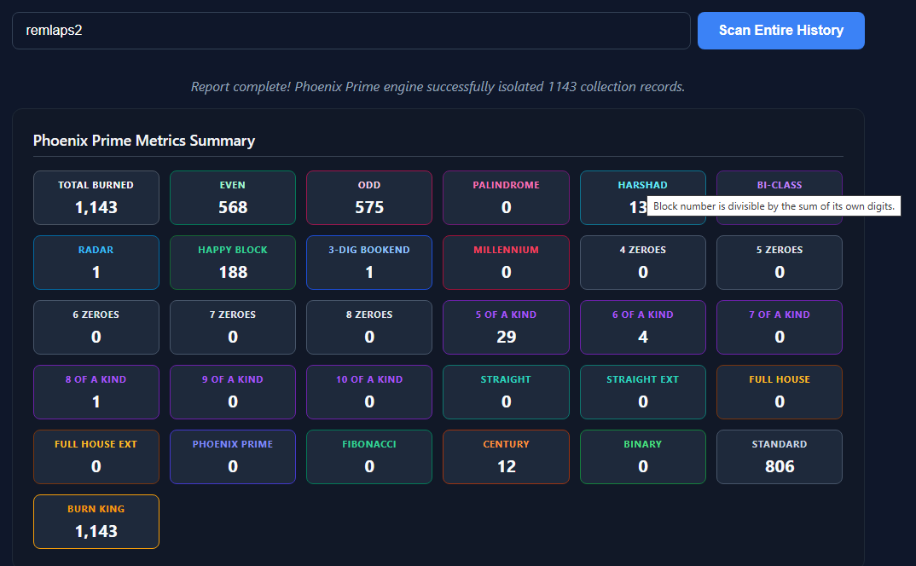916x566 pixels.
Task: Click the 3-Dig Bookend card
Action: coord(369,263)
